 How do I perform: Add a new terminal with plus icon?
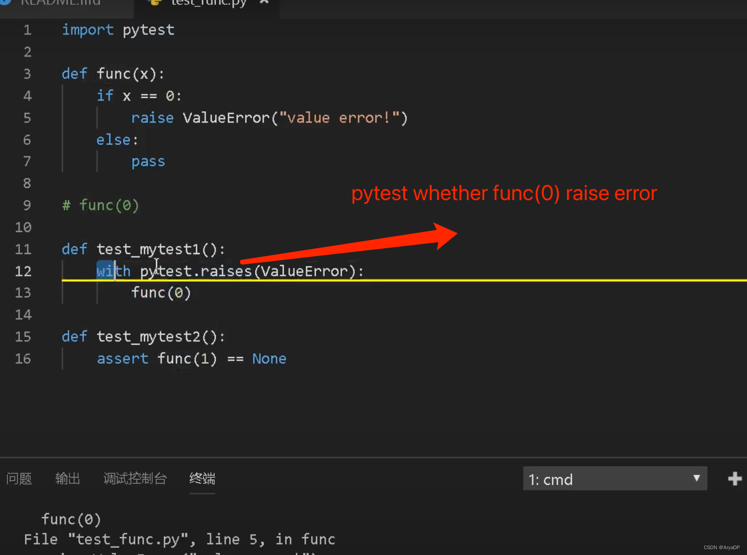pos(735,479)
